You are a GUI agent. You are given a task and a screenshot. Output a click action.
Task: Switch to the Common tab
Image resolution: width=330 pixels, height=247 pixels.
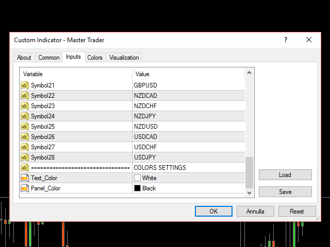pyautogui.click(x=49, y=58)
